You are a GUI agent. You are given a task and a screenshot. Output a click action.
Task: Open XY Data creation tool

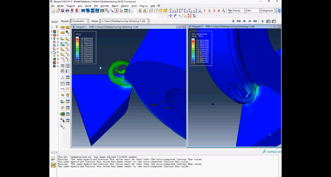pos(63,83)
